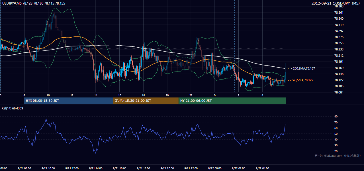The height and width of the screenshot is (171, 364).
Task: Click RSI scale value 70
Action: pos(336,122)
